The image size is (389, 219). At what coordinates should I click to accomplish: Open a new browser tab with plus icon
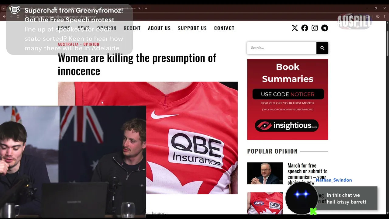pos(146,8)
